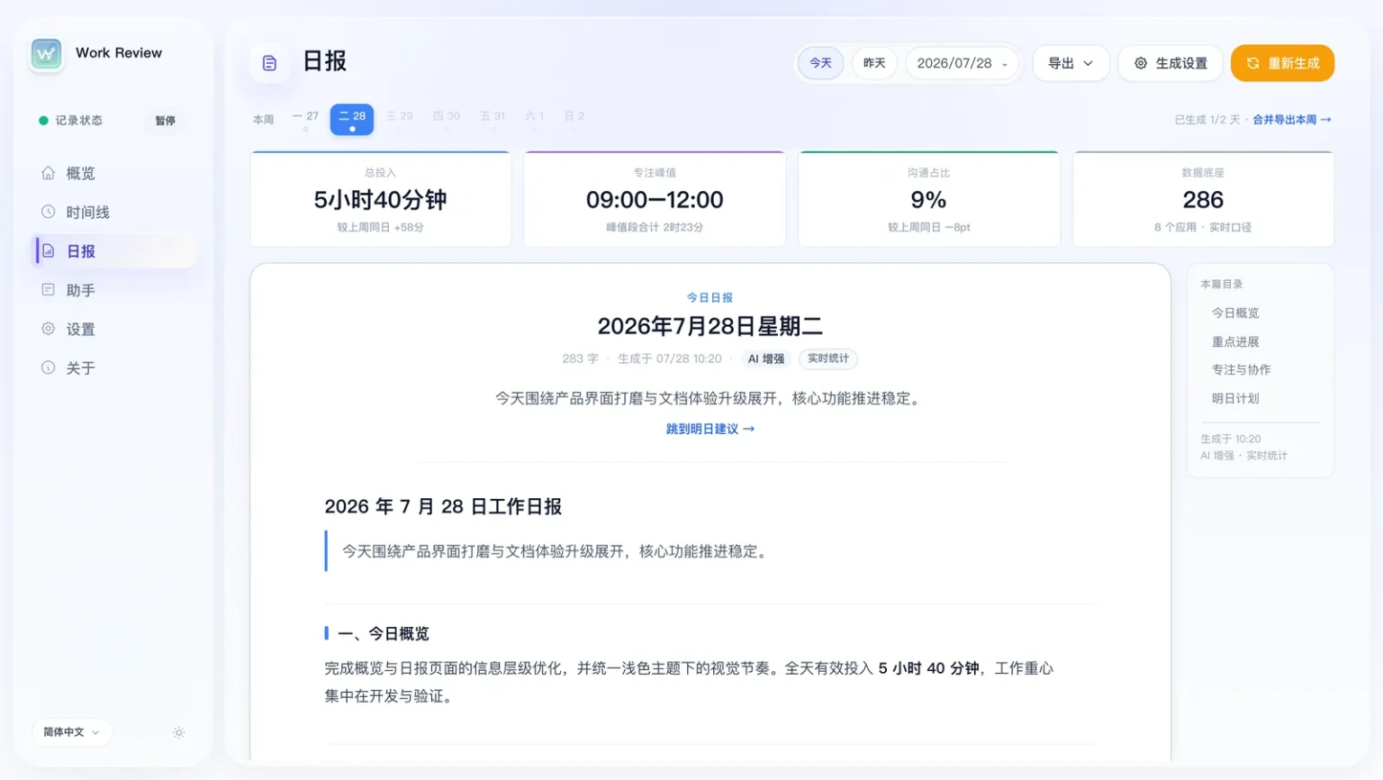Click the 专注峰值 09:00—12:00 card
The height and width of the screenshot is (780, 1383).
tap(655, 199)
